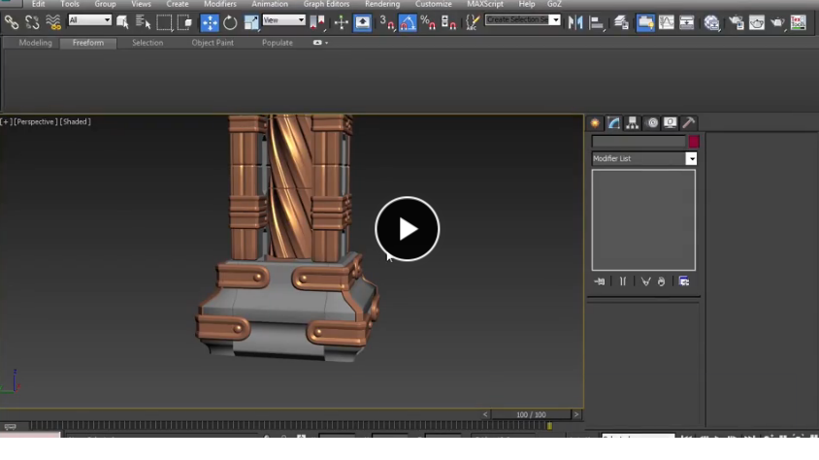Viewport: 819px width, 460px height.
Task: Open the GoZ menu
Action: [554, 4]
